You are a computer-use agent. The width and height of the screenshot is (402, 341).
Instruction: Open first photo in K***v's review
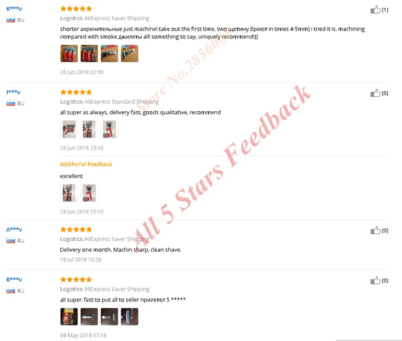coord(69,54)
